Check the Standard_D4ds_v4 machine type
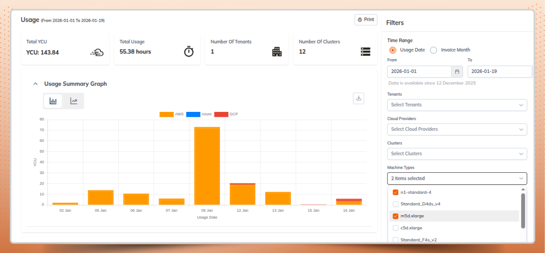This screenshot has width=545, height=253. [x=396, y=204]
